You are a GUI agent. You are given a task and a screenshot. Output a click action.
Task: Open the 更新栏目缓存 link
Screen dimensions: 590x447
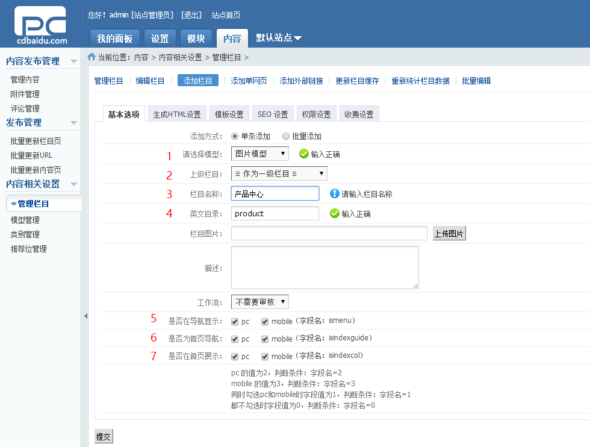357,81
